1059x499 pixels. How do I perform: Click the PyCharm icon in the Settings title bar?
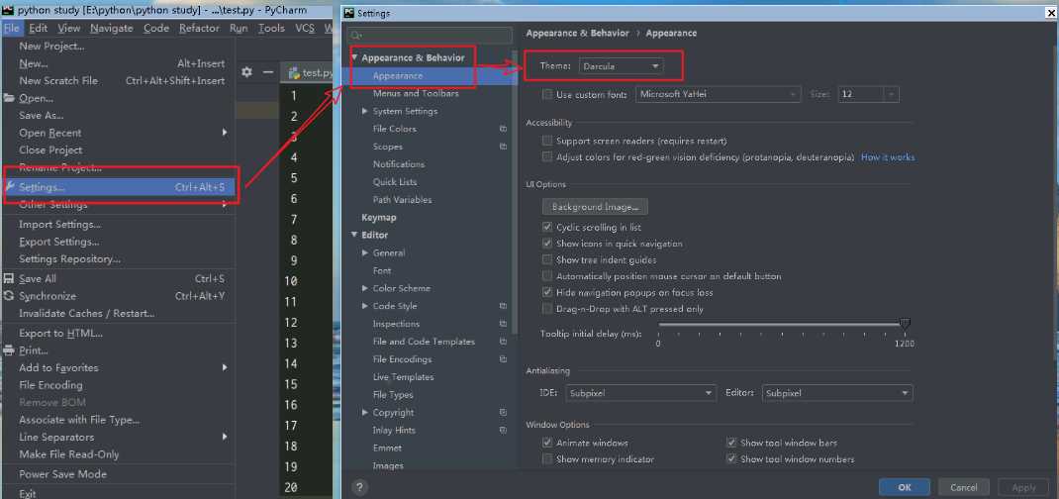(349, 13)
